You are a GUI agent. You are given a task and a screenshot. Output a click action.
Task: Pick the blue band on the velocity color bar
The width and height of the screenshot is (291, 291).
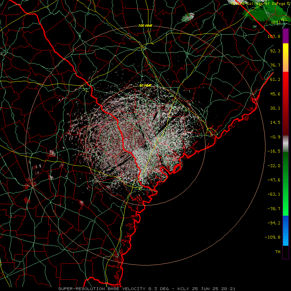click(286, 231)
